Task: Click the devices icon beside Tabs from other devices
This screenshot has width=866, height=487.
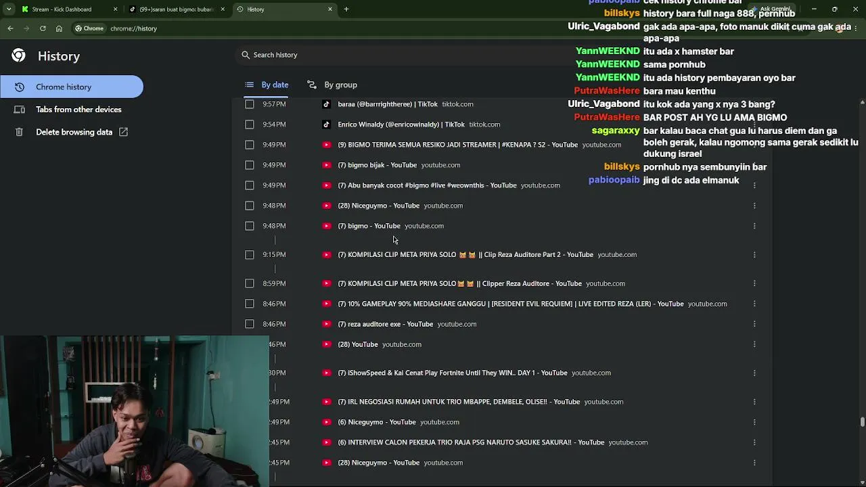Action: 20,110
